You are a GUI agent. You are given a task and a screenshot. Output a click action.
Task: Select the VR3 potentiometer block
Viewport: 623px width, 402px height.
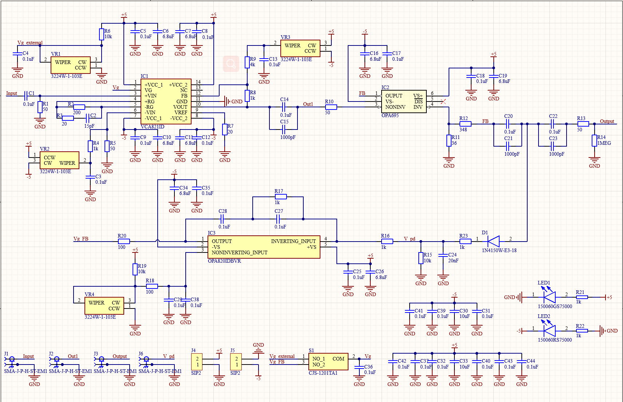[x=300, y=48]
